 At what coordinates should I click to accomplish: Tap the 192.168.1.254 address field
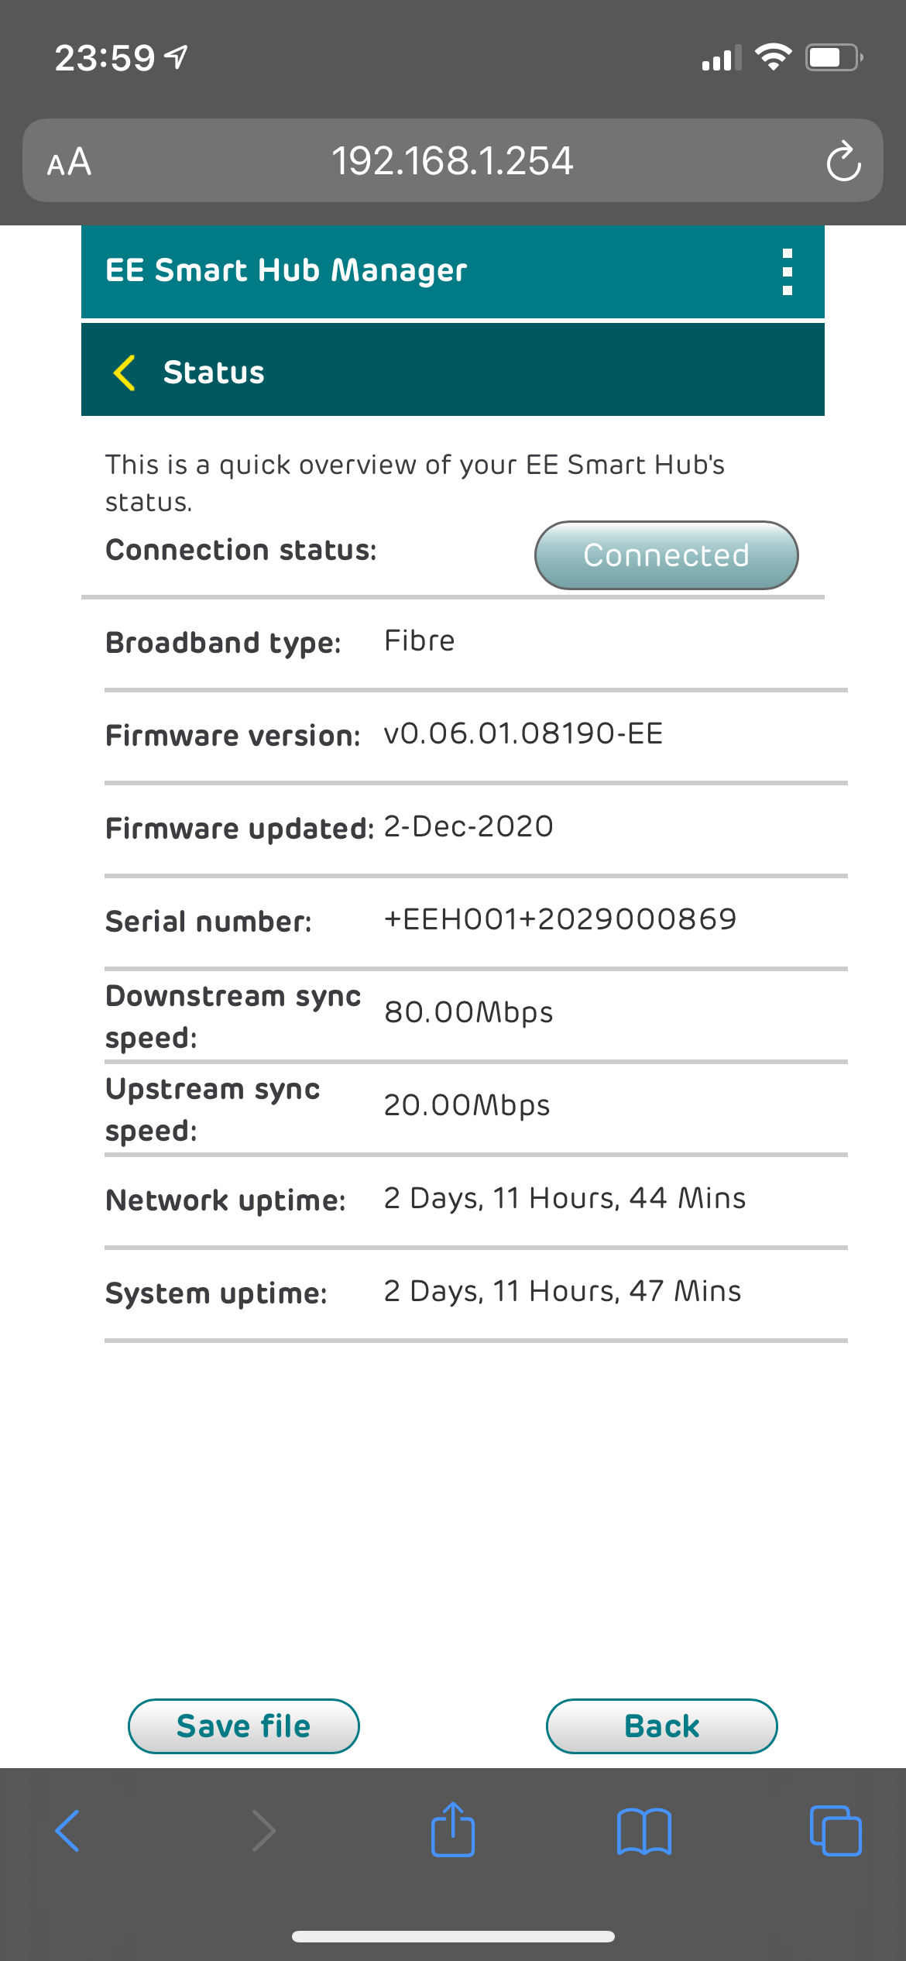(x=452, y=161)
